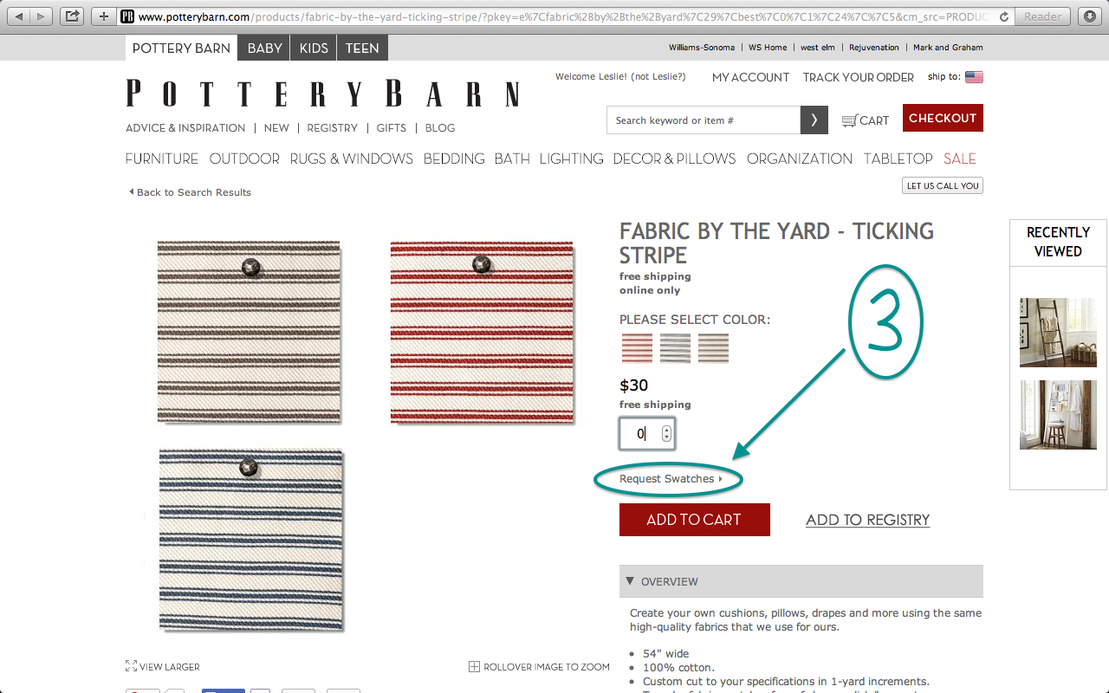Screen dimensions: 1109x693
Task: Click the Safari share icon
Action: [72, 16]
